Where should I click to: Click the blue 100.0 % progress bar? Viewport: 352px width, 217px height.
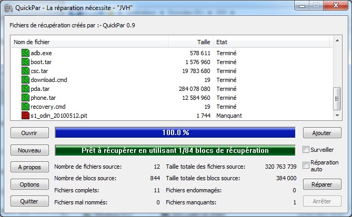point(175,132)
